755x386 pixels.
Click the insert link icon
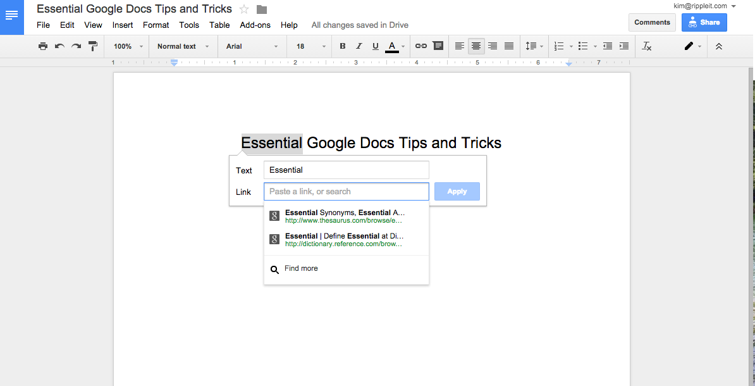421,46
